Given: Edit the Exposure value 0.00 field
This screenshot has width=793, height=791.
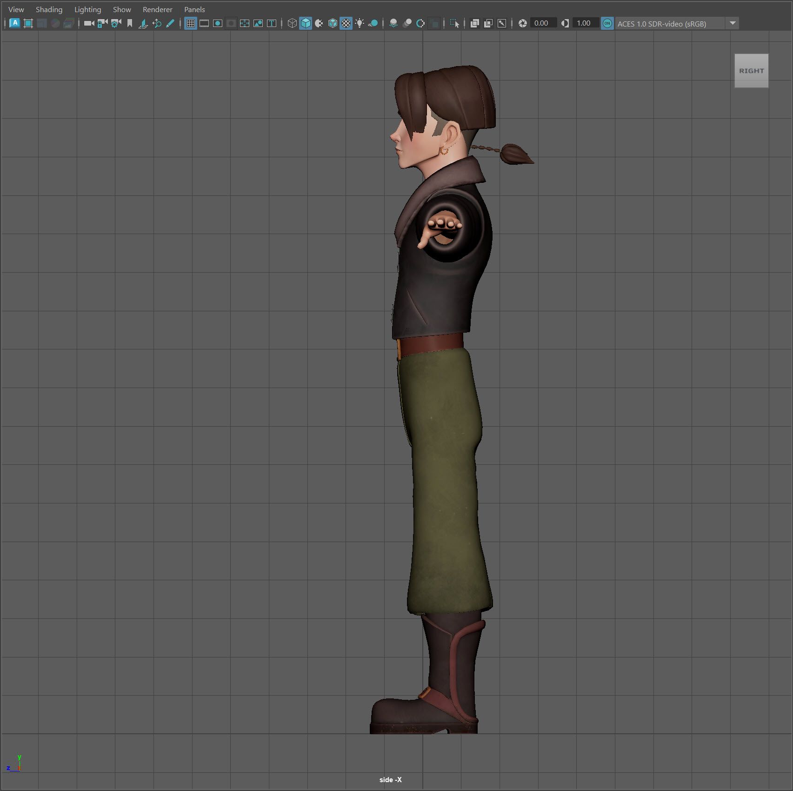Looking at the screenshot, I should [x=543, y=23].
